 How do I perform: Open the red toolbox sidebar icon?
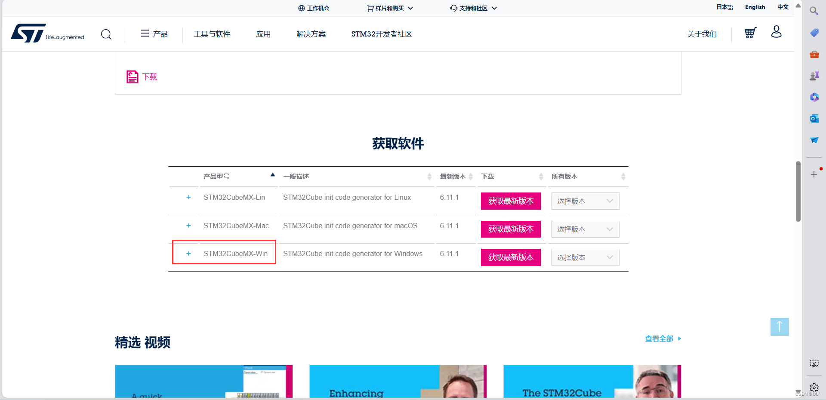(814, 54)
